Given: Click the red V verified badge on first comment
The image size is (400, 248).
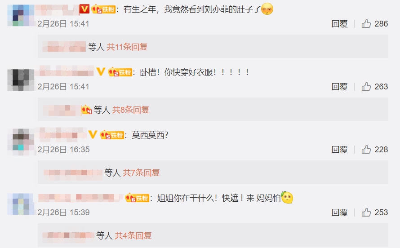Looking at the screenshot, I should 84,9.
